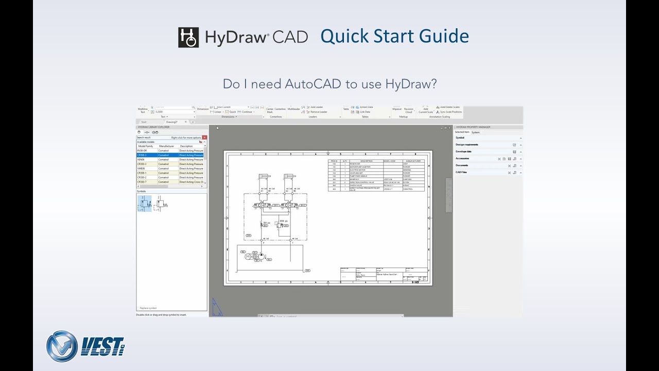This screenshot has height=371, width=659.
Task: Select the Revision Cloud tool
Action: [409, 110]
